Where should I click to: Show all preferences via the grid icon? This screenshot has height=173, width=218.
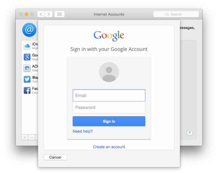[x=59, y=14]
